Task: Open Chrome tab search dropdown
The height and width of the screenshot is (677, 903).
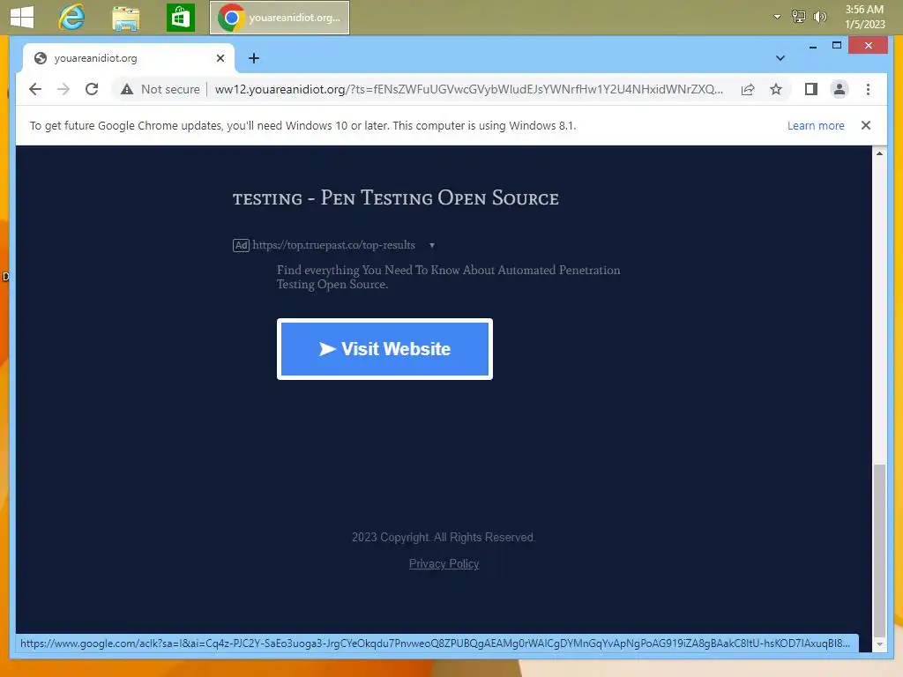Action: [x=780, y=58]
